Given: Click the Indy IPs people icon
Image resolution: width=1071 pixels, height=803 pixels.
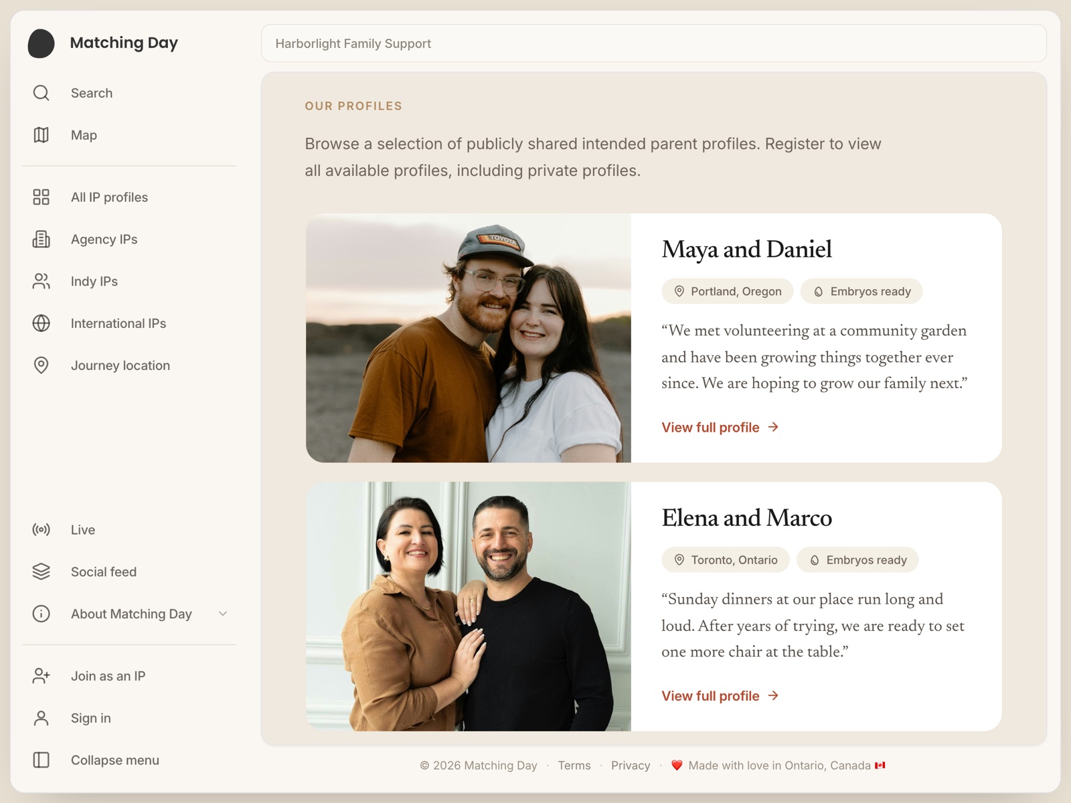Looking at the screenshot, I should 41,281.
